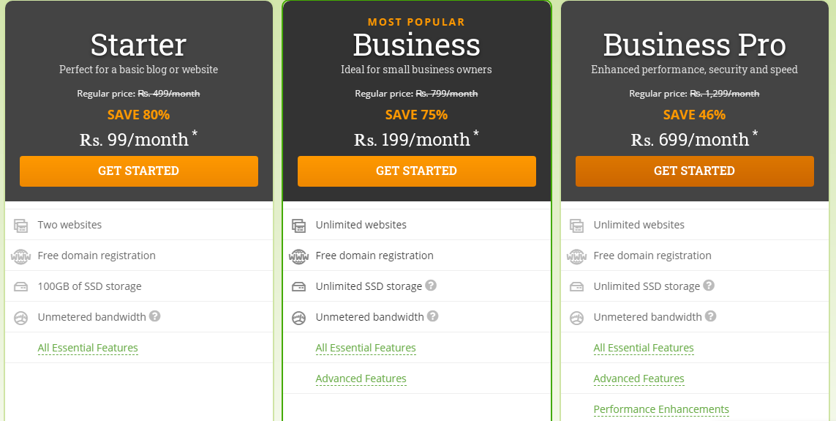Viewport: 836px width, 421px height.
Task: Expand All Essential Features under Business
Action: tap(366, 348)
